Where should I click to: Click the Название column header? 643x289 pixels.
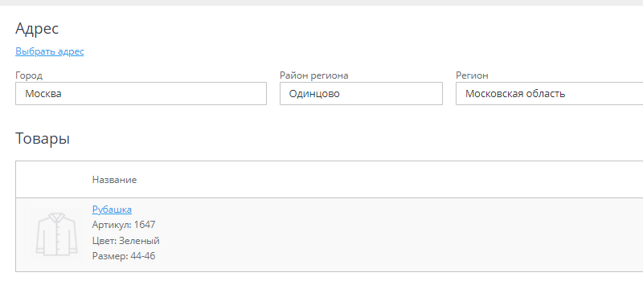coord(114,180)
